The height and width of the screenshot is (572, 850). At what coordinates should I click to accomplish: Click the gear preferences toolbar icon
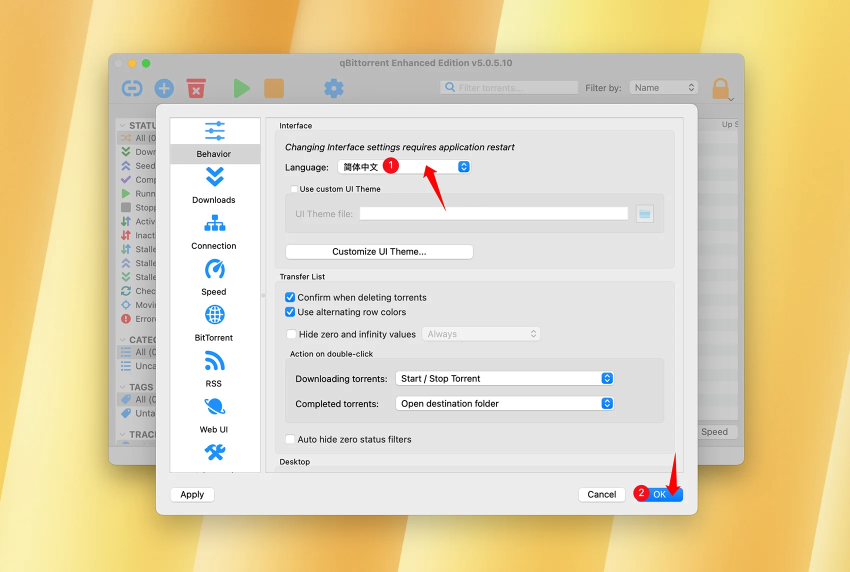333,88
